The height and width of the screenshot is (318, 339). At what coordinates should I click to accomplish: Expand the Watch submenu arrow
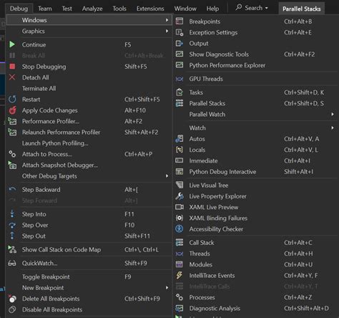(333, 127)
